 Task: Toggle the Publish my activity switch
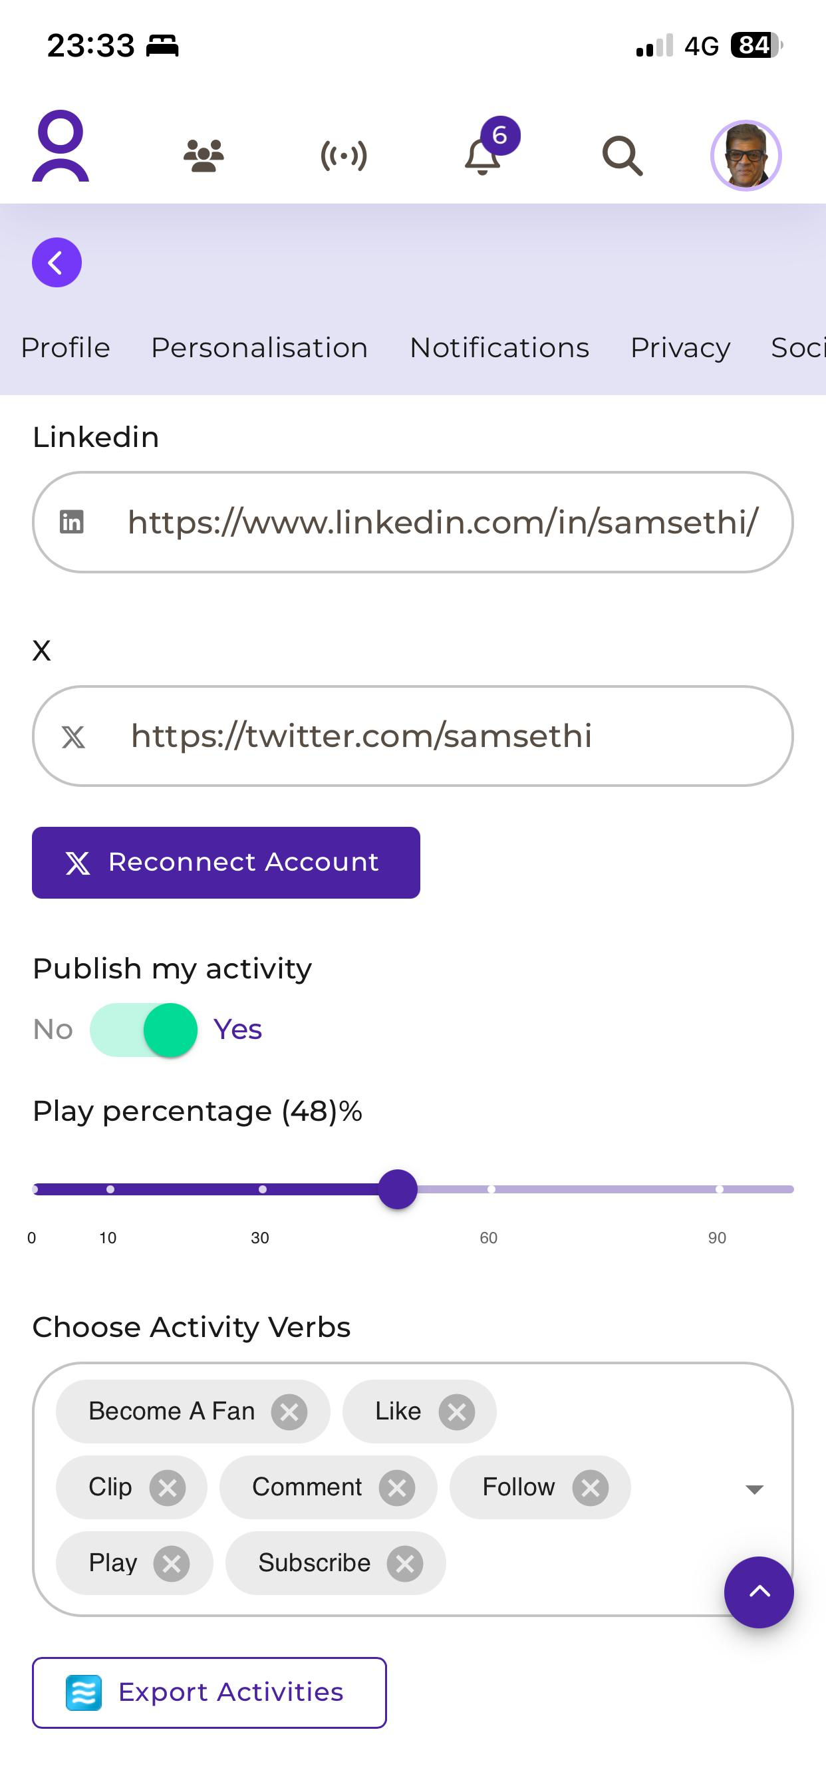(x=144, y=1029)
